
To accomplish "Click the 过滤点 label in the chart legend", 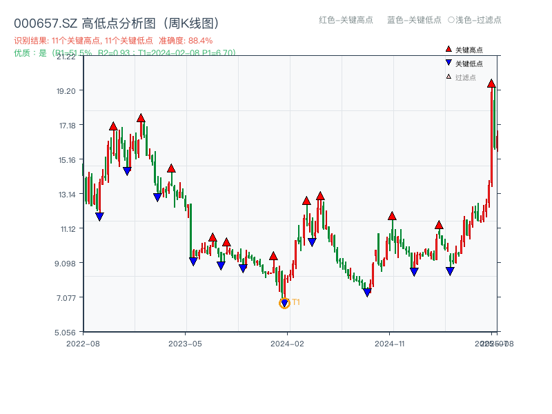I will (465, 77).
